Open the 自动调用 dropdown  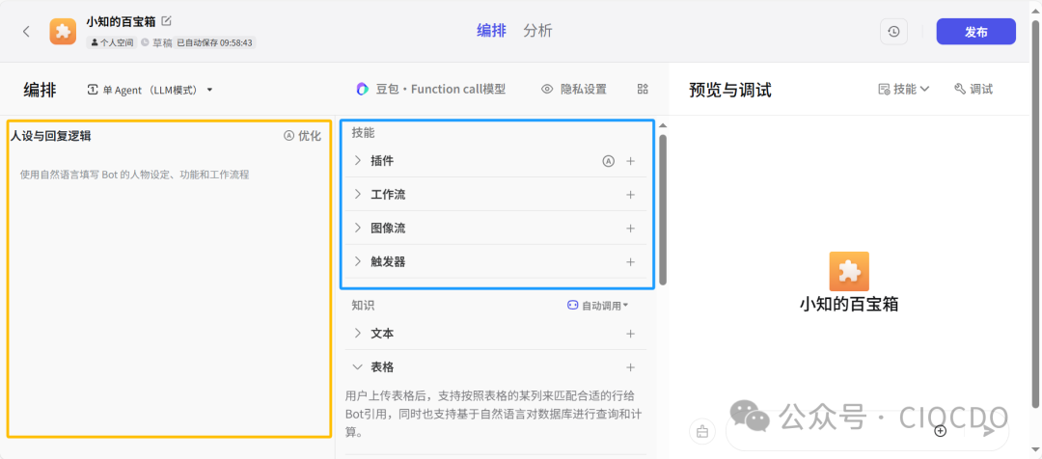598,305
